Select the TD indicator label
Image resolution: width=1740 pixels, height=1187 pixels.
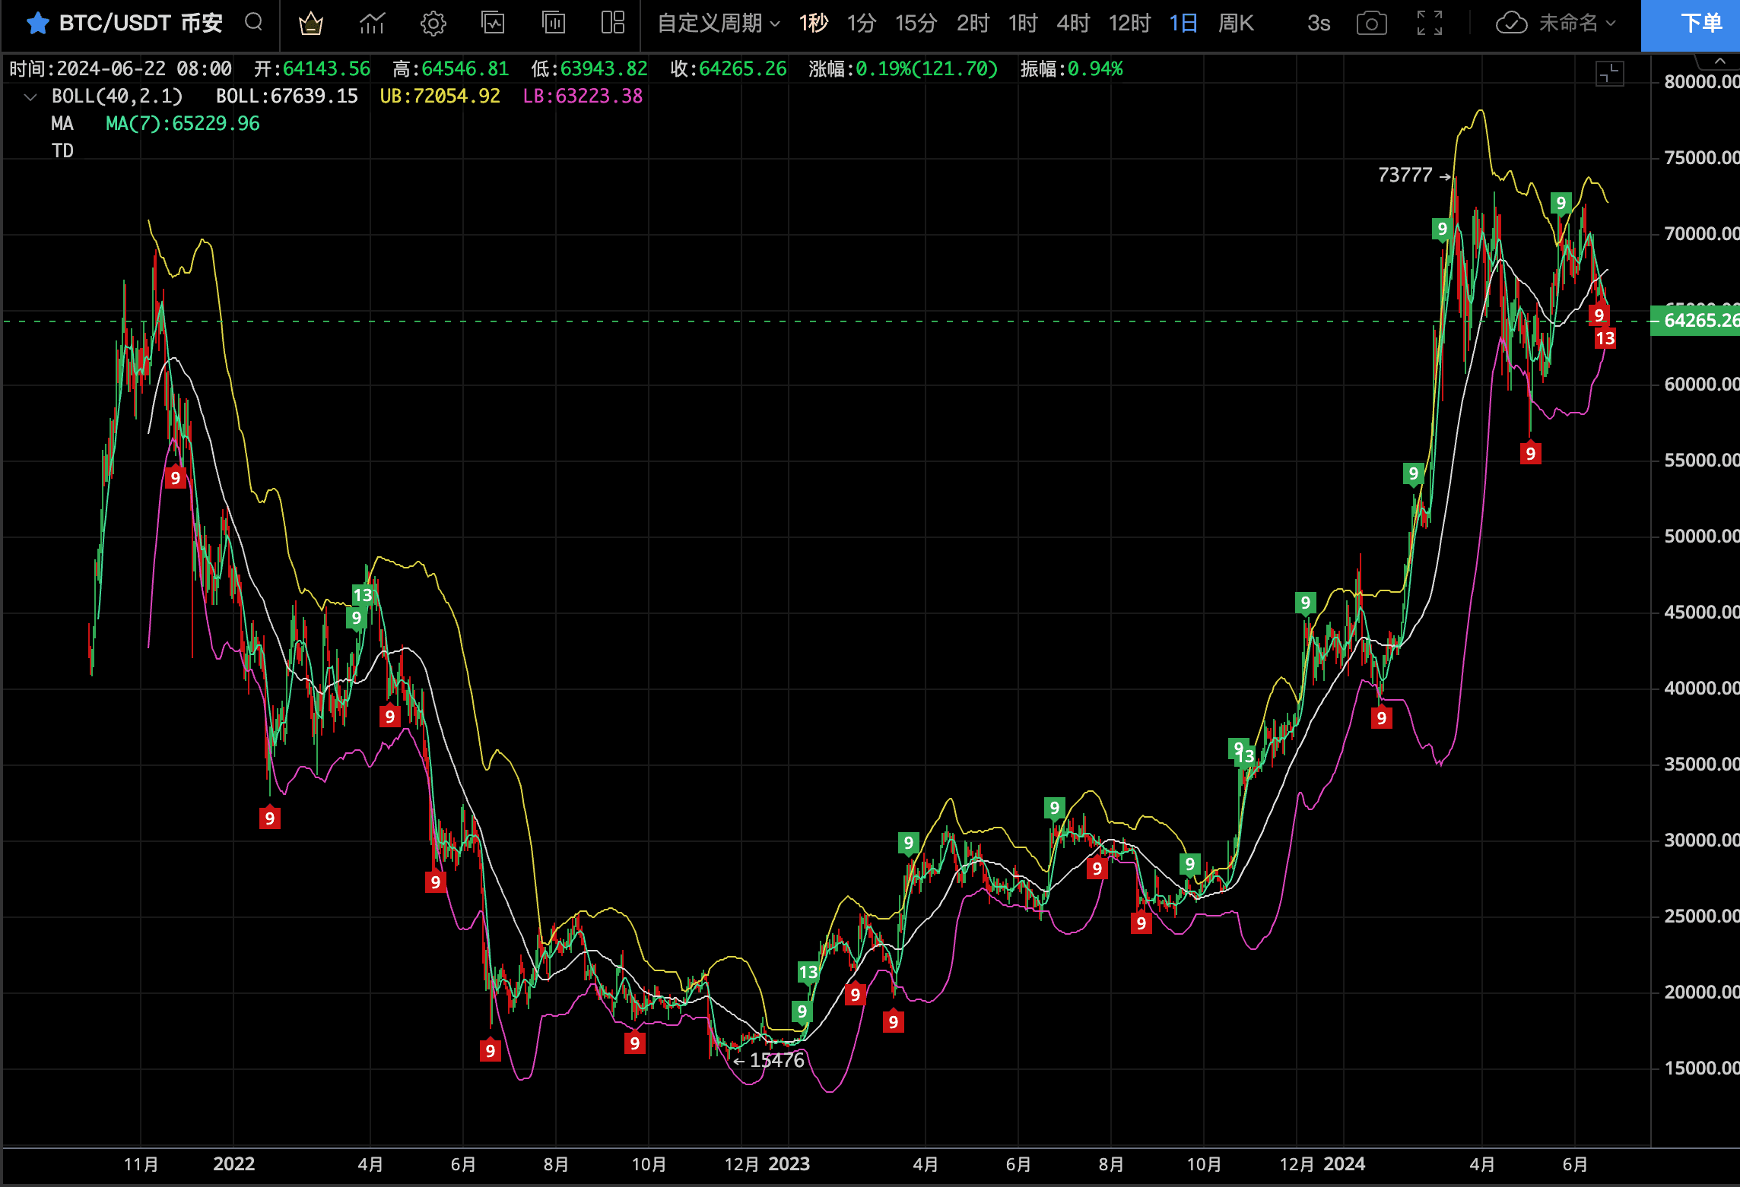[x=62, y=150]
